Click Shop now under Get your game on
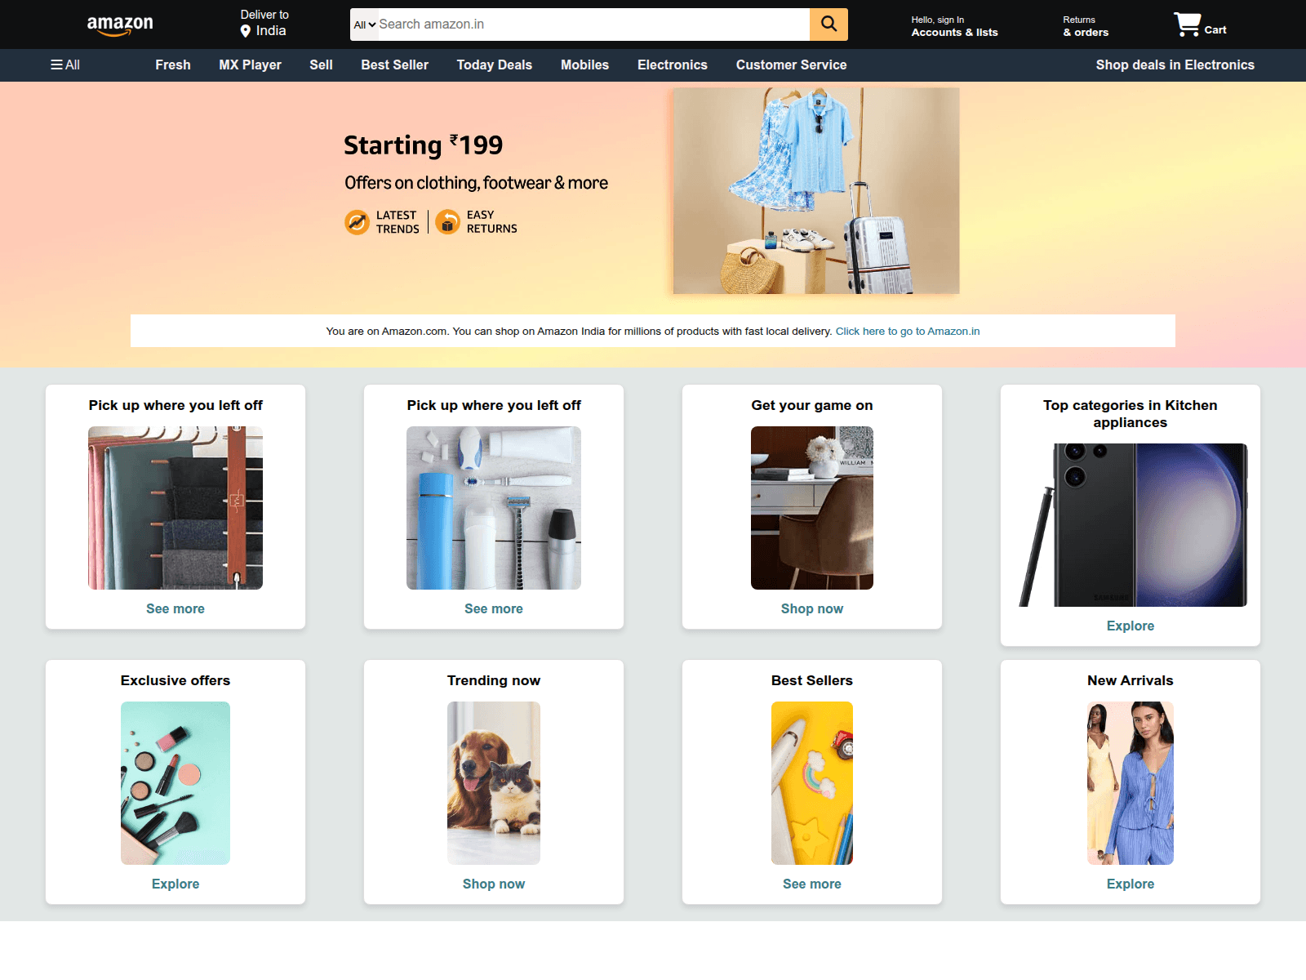The width and height of the screenshot is (1306, 980). 811,609
